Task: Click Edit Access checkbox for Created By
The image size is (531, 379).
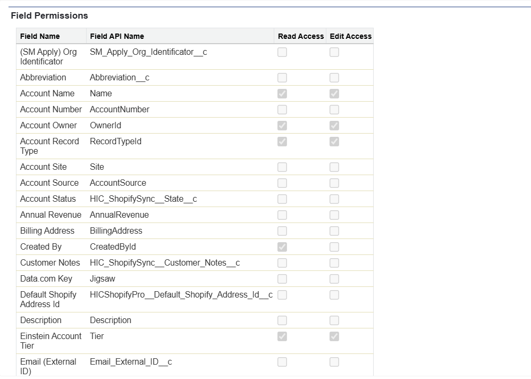Action: (x=334, y=247)
